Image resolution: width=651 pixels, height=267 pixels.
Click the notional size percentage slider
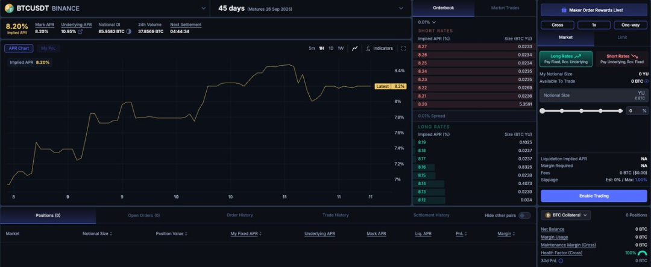pyautogui.click(x=582, y=111)
